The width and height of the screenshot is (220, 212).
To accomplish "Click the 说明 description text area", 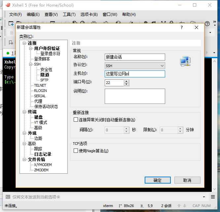I will (135, 96).
